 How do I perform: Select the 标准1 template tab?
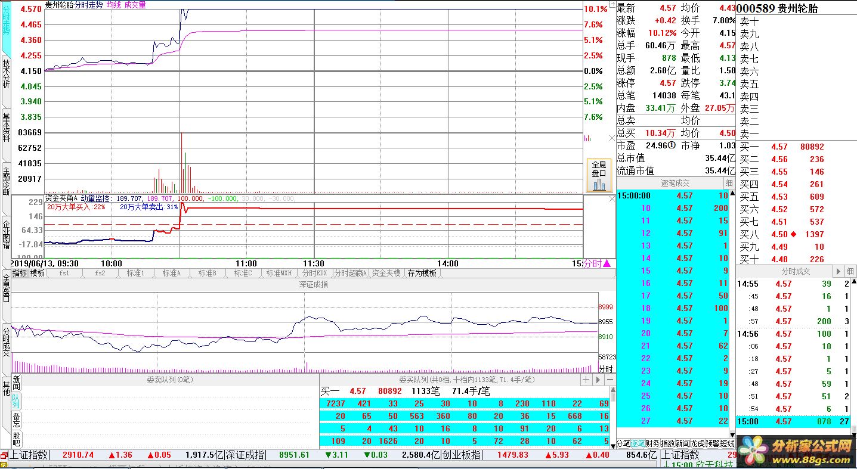coord(135,273)
